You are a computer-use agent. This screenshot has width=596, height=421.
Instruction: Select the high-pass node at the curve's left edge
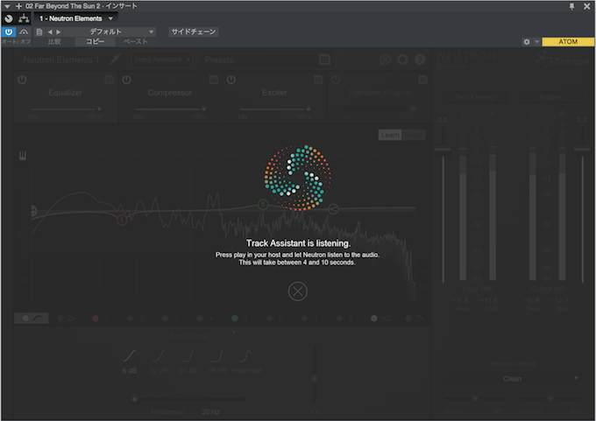point(33,210)
